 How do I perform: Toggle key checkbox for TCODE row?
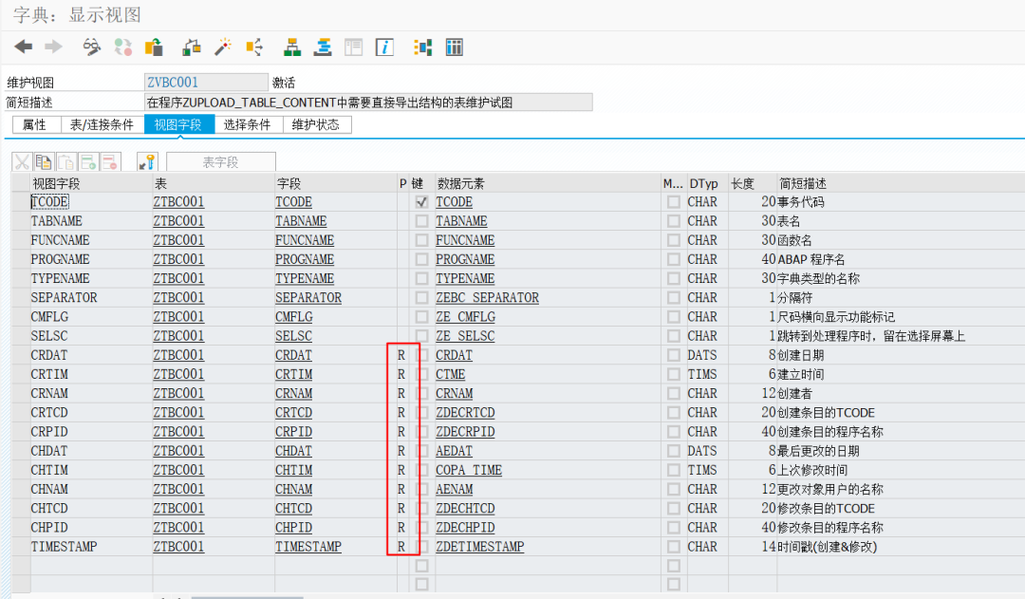coord(421,202)
